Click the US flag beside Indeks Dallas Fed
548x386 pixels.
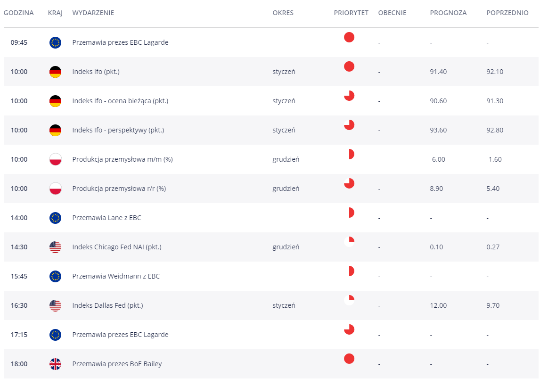pos(55,305)
